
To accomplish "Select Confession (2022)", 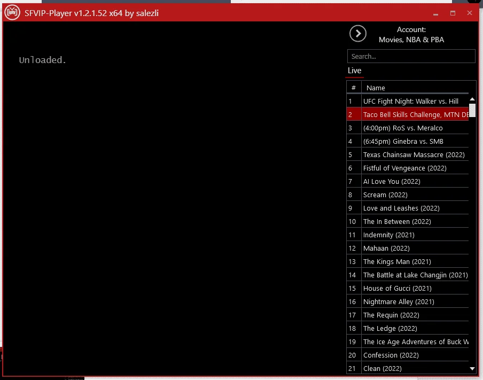I will click(408, 355).
